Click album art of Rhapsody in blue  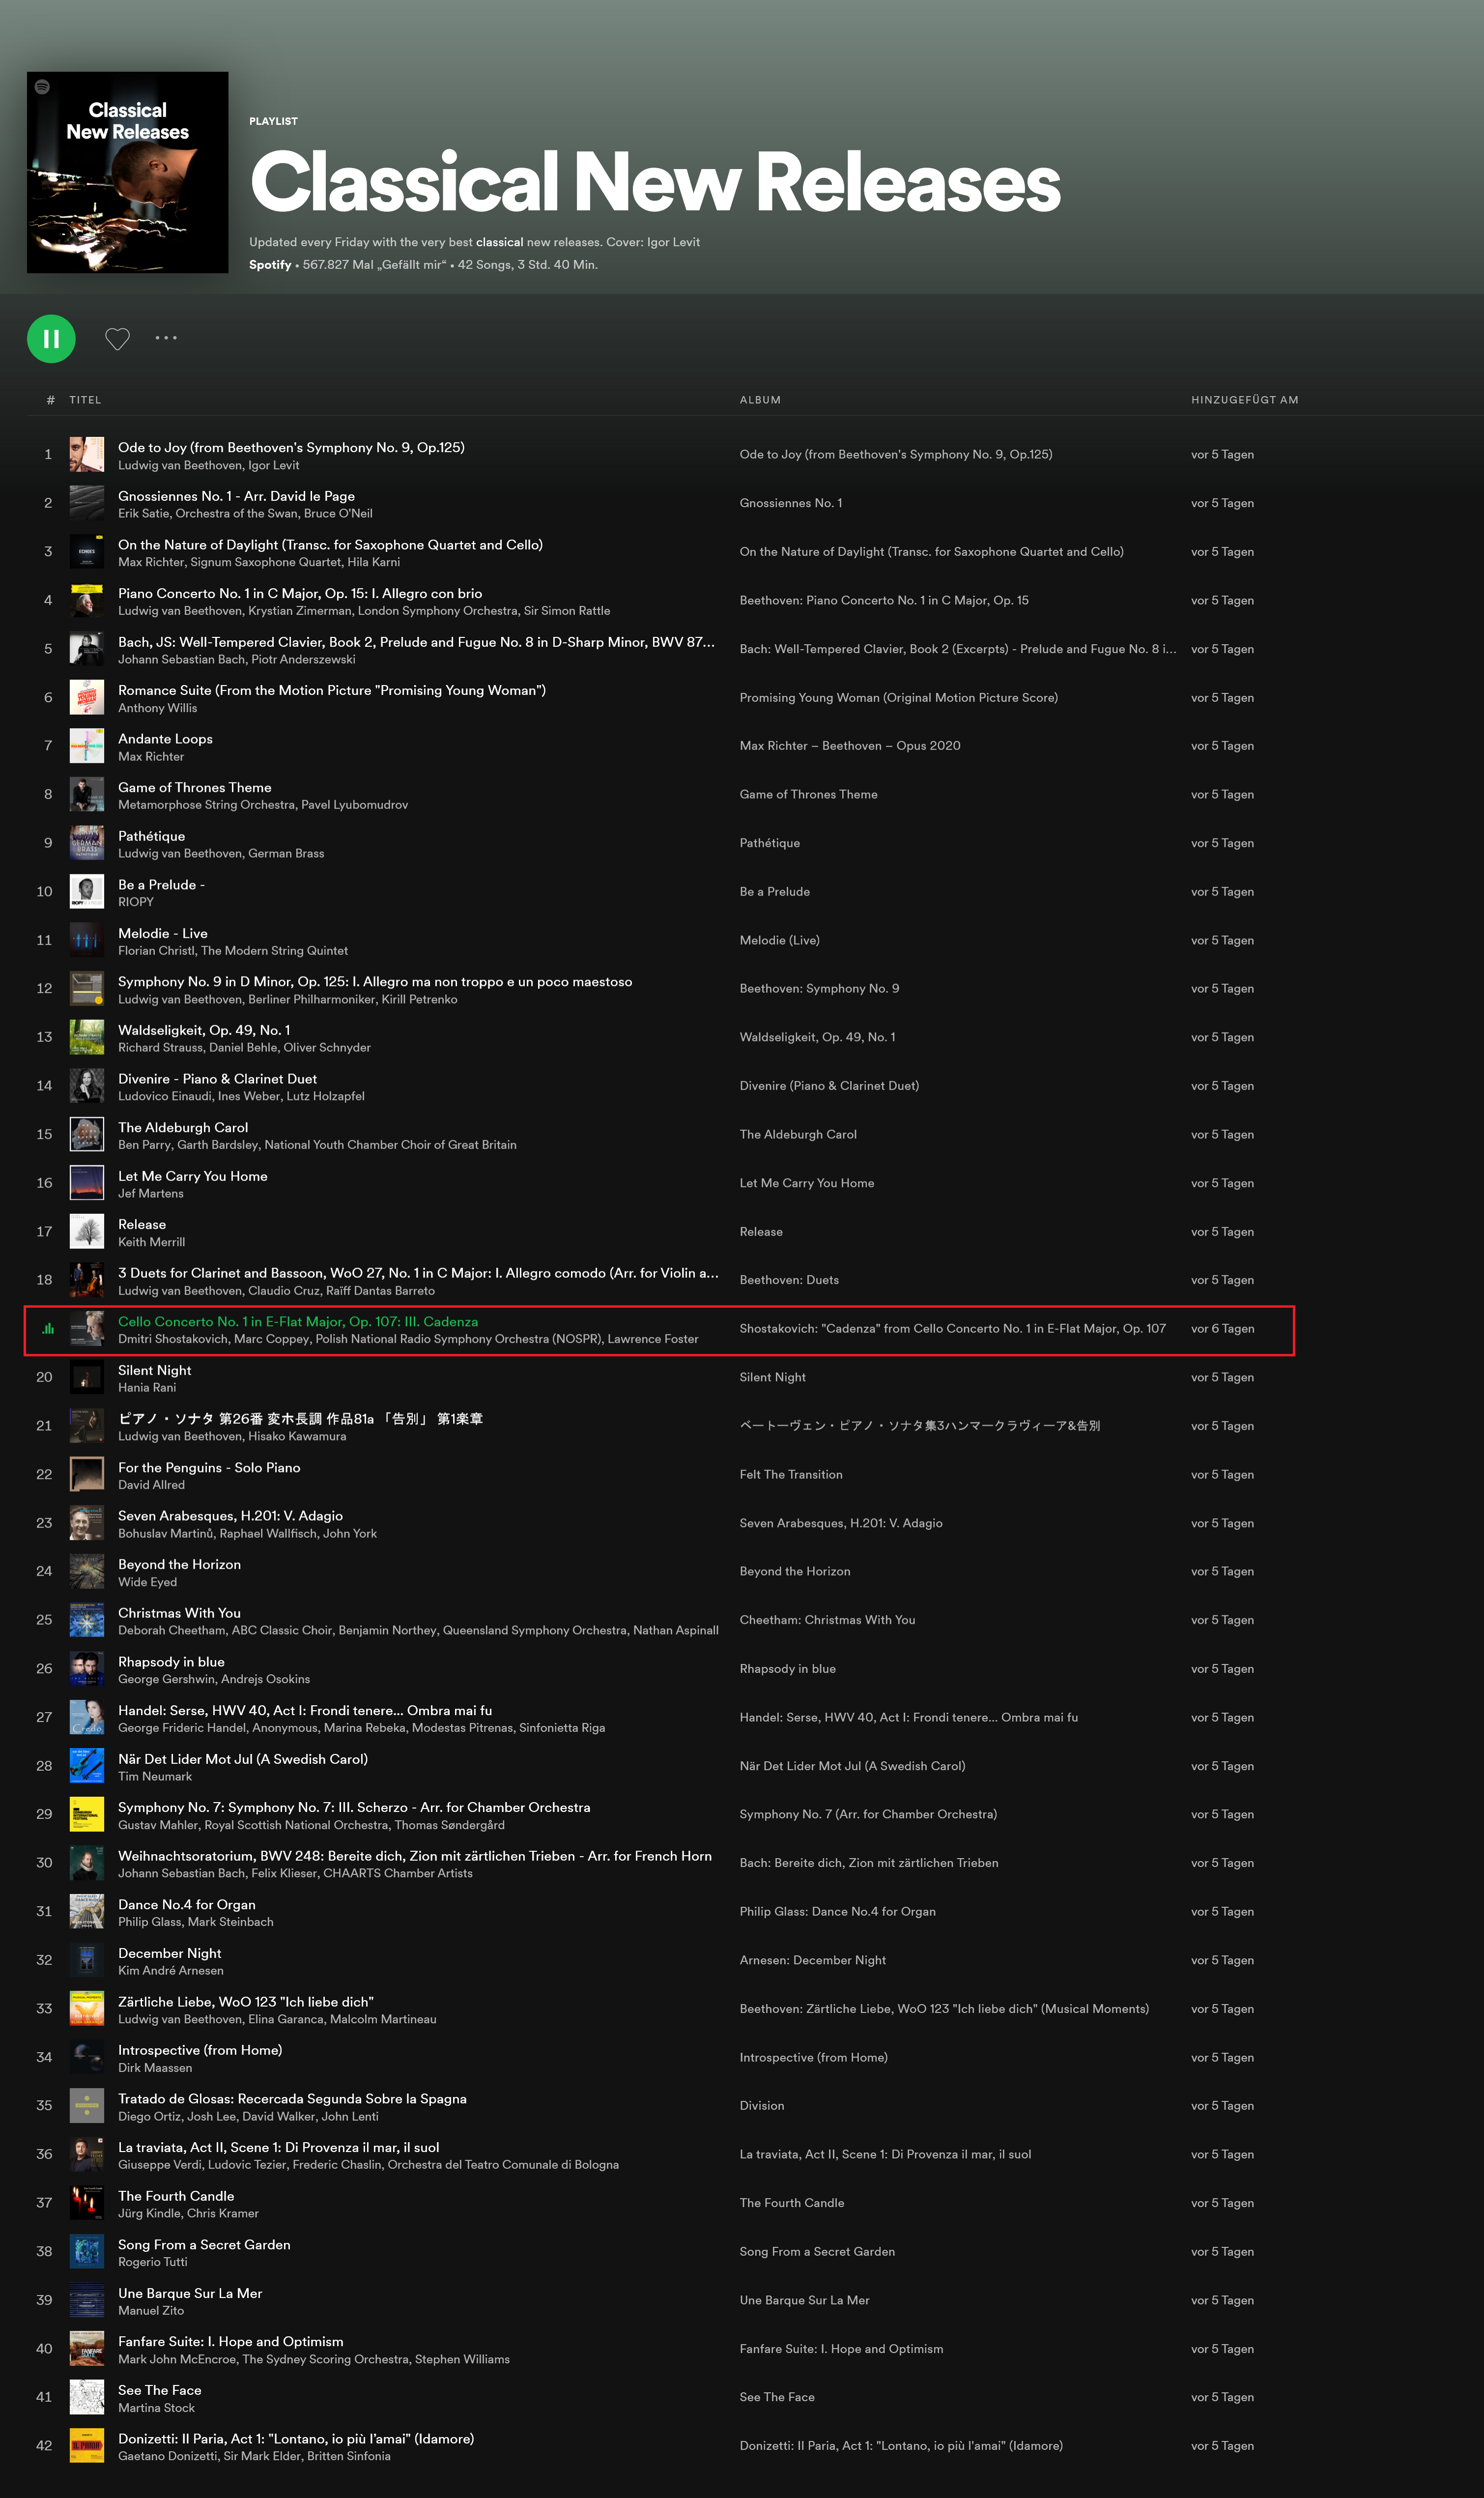(x=87, y=1669)
